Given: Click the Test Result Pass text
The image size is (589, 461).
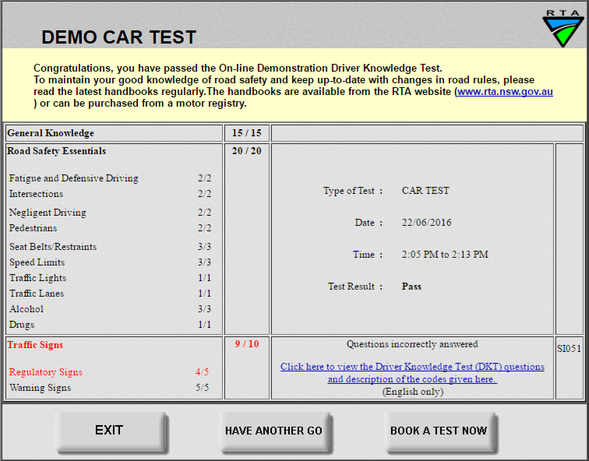Looking at the screenshot, I should (x=411, y=287).
